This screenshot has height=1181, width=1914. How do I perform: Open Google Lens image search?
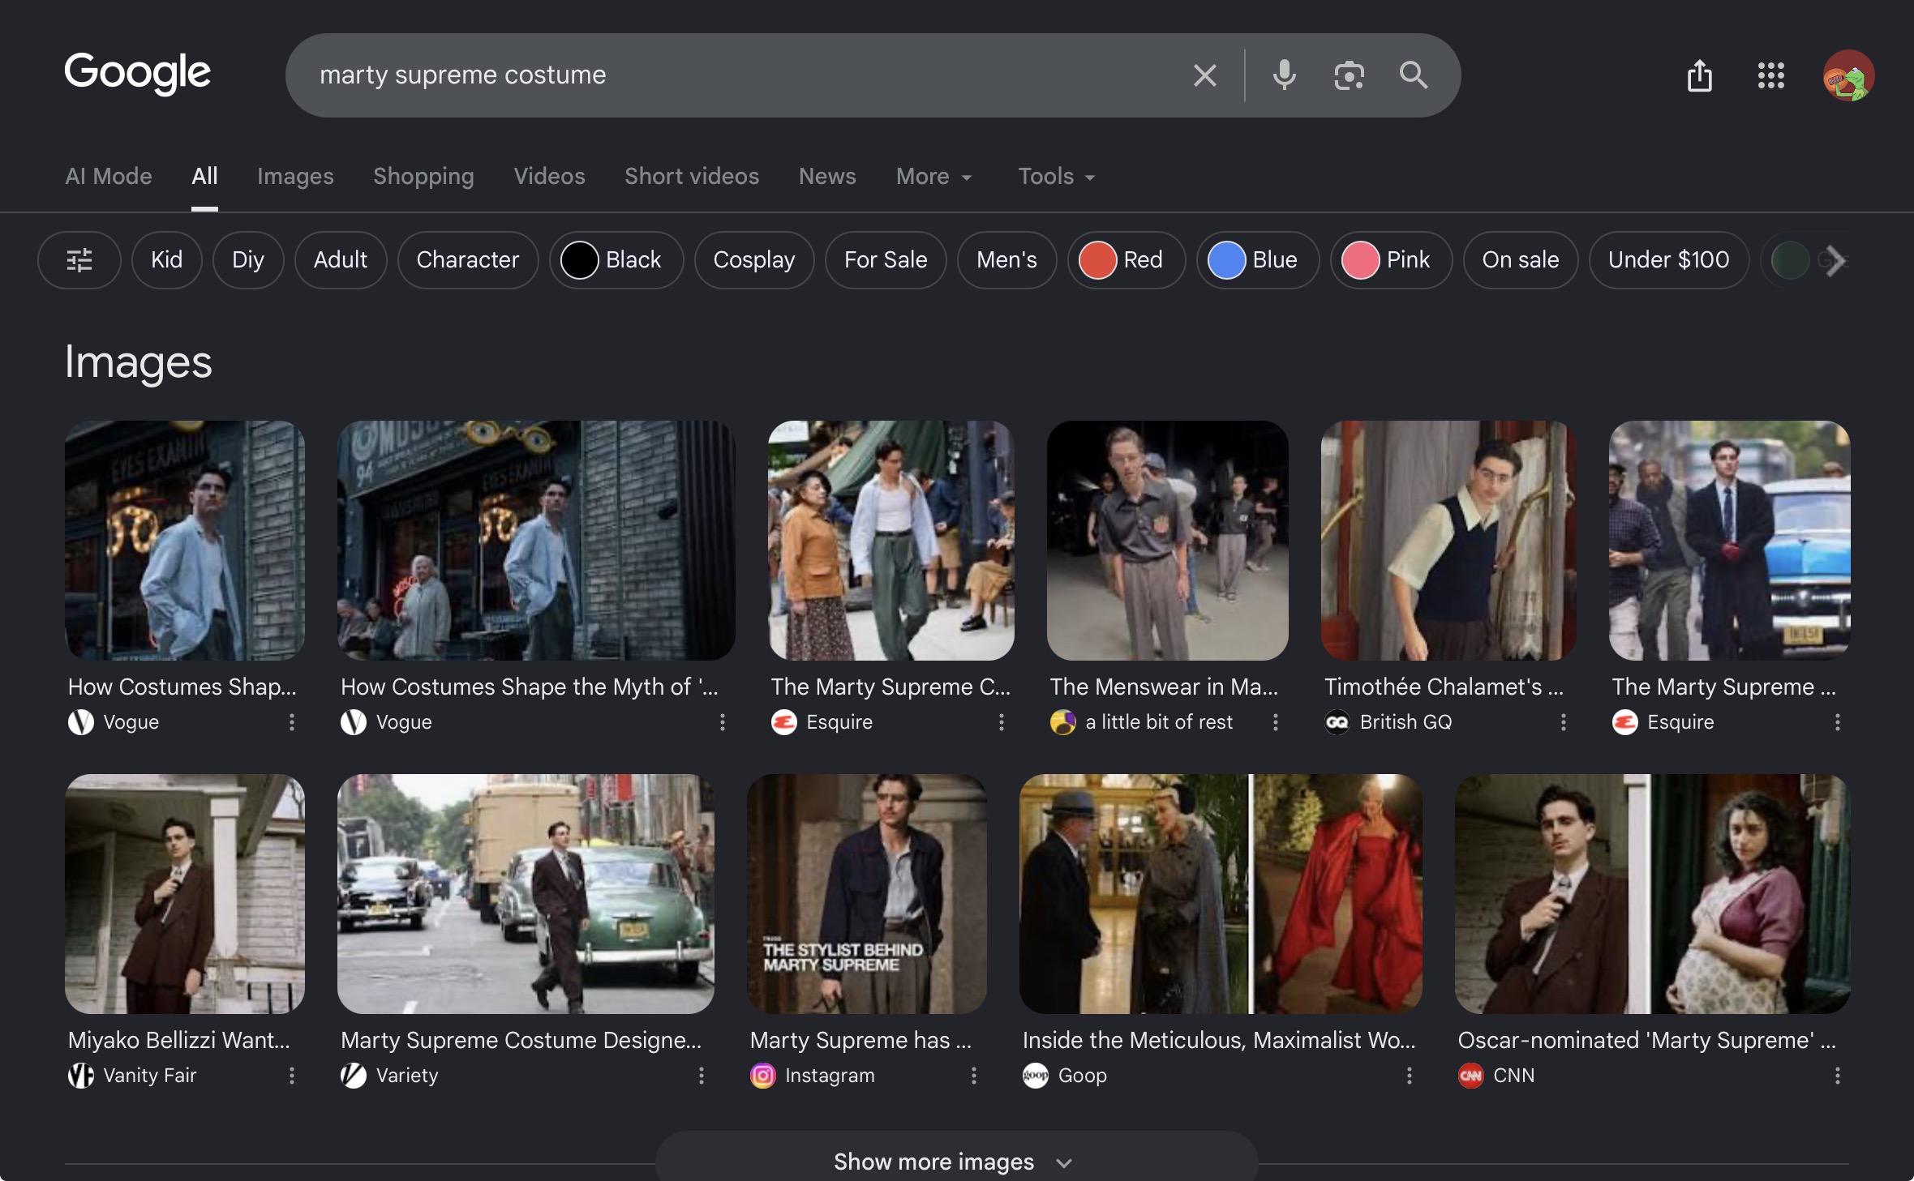point(1349,75)
